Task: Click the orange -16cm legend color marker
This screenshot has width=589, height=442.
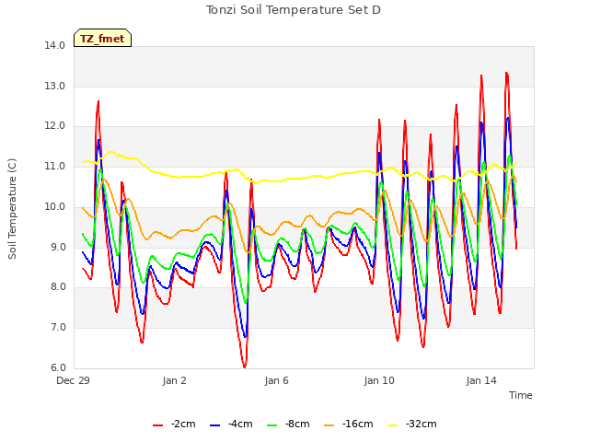Action: click(x=329, y=425)
